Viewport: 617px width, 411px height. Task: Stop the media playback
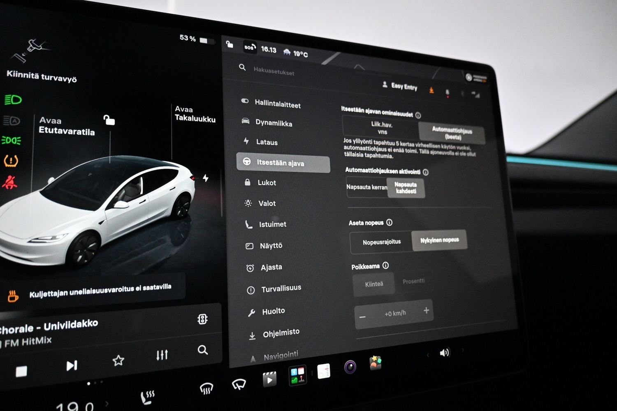pos(21,371)
